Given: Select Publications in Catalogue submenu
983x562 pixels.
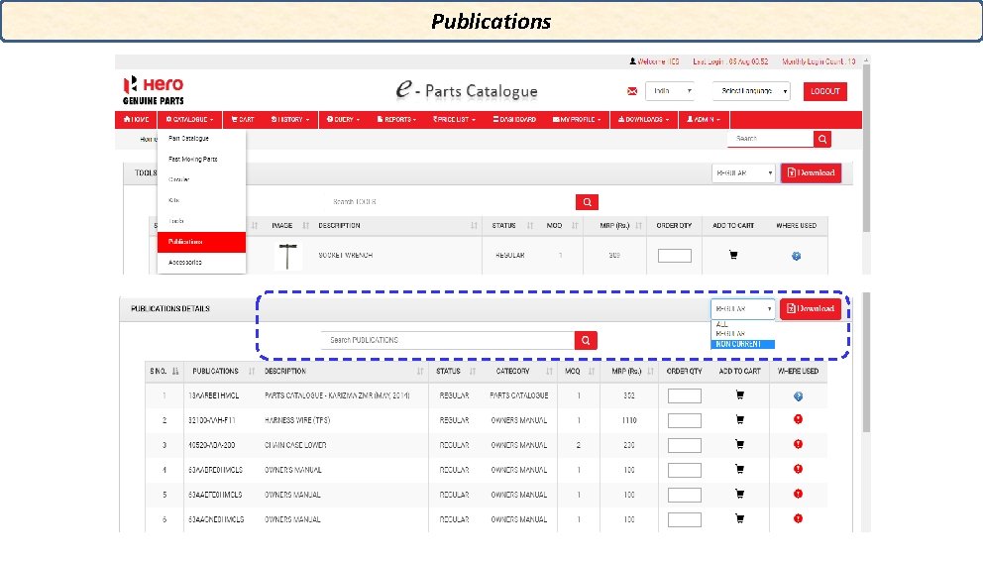Looking at the screenshot, I should tap(201, 242).
